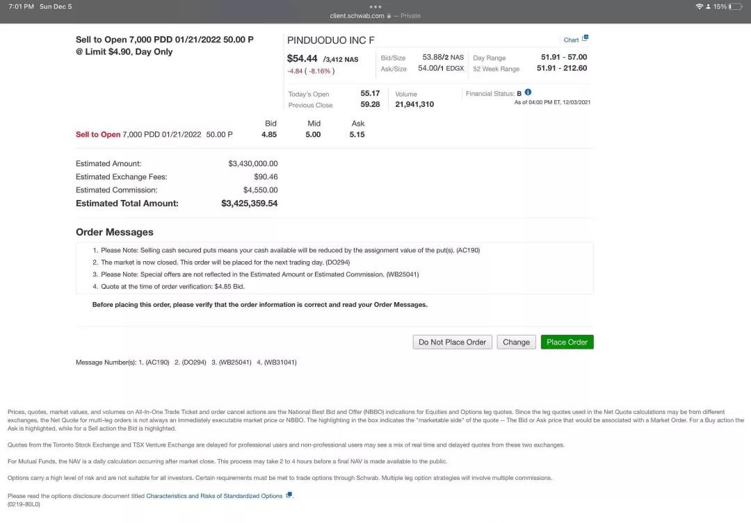The height and width of the screenshot is (523, 751).
Task: Open the Chart link
Action: point(571,40)
